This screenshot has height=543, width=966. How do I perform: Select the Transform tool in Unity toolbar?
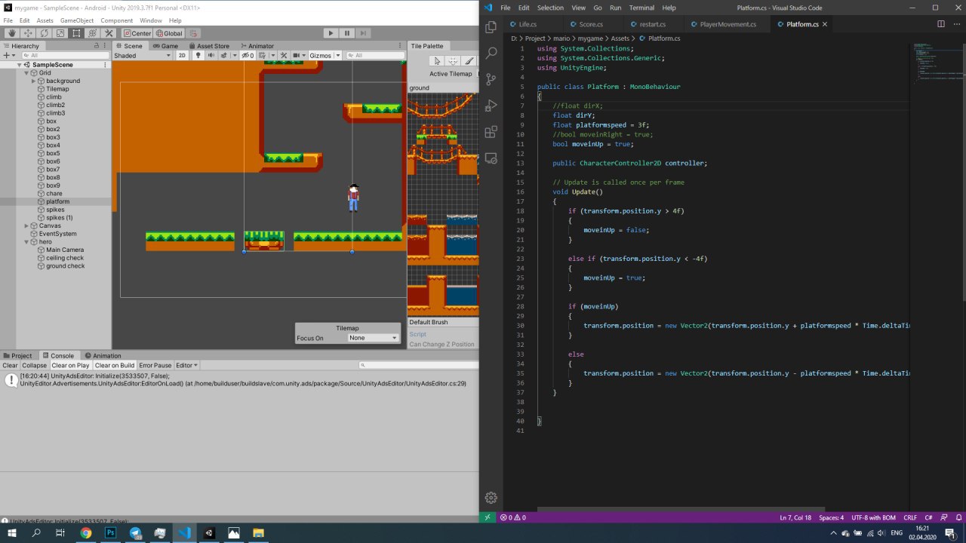(92, 33)
